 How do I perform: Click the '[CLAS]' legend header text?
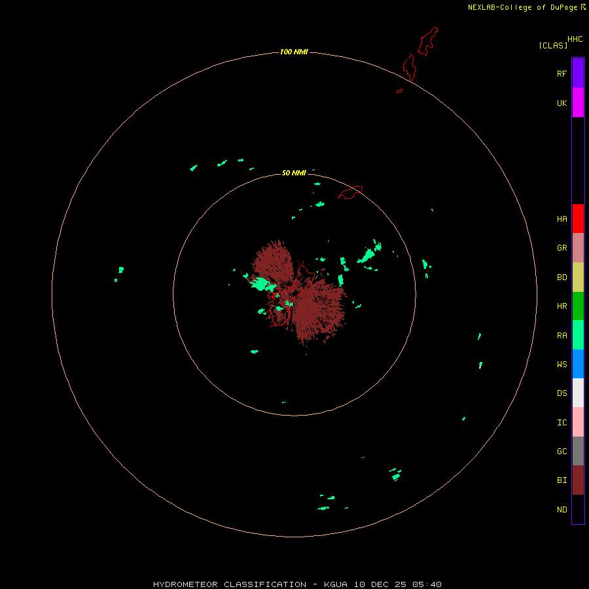553,45
